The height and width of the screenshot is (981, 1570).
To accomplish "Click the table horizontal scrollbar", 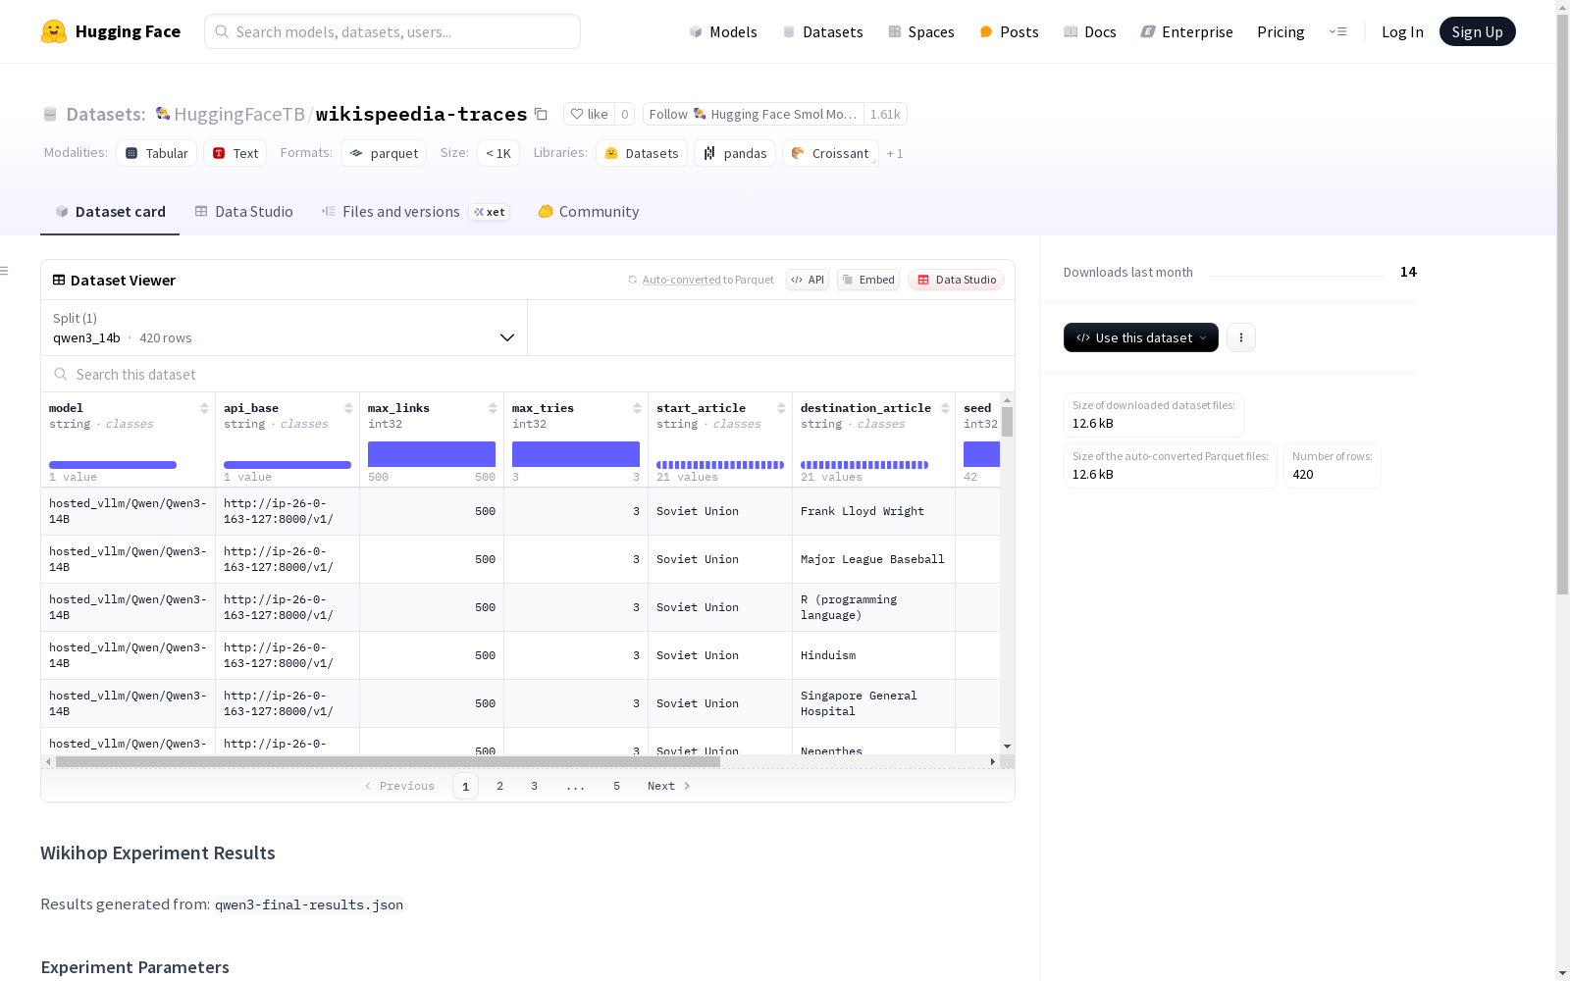I will 388,761.
